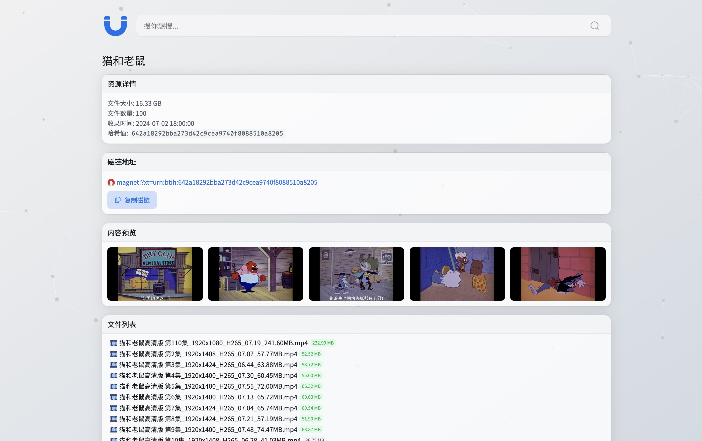Open the magnet:?xt=urn:btih link
The width and height of the screenshot is (702, 441).
click(x=217, y=182)
